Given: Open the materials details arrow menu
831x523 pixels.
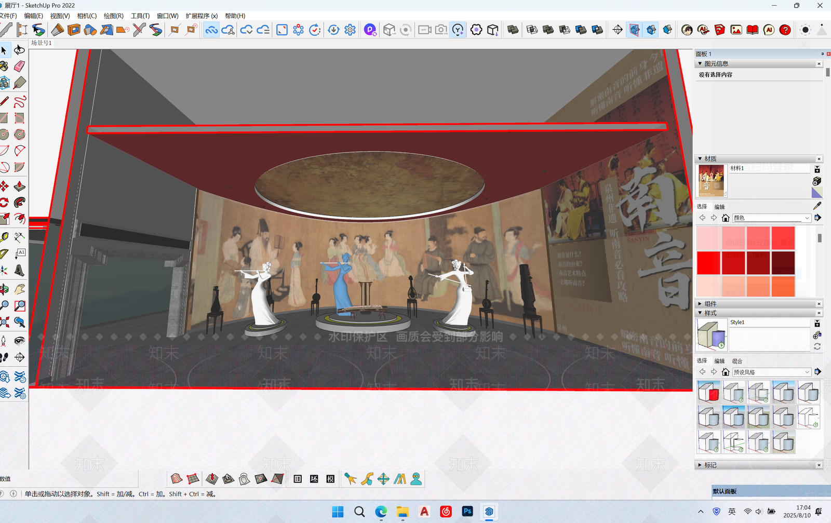Looking at the screenshot, I should click(817, 218).
